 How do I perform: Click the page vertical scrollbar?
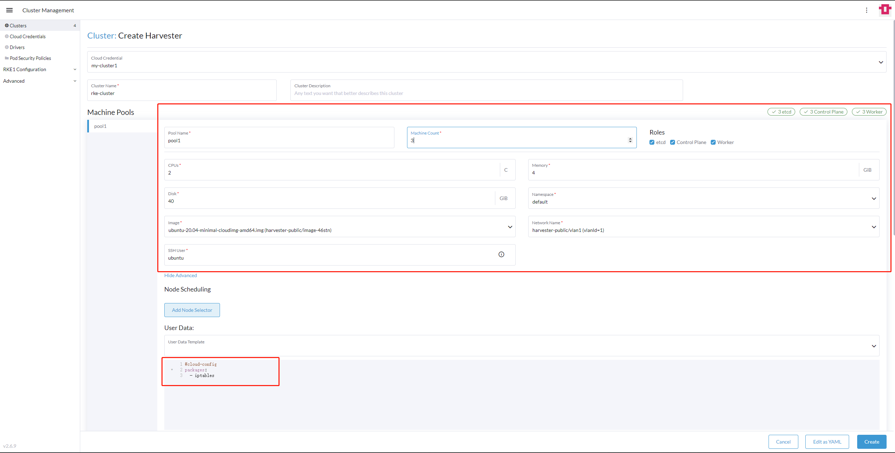tap(894, 128)
